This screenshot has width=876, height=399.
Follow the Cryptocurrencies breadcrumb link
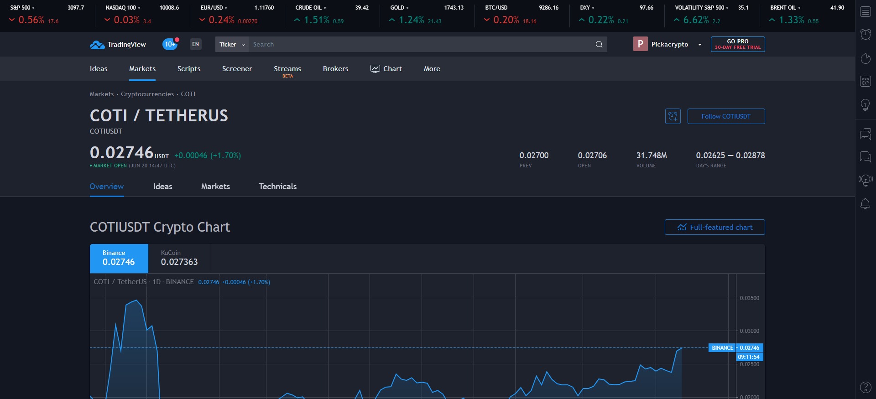coord(147,94)
